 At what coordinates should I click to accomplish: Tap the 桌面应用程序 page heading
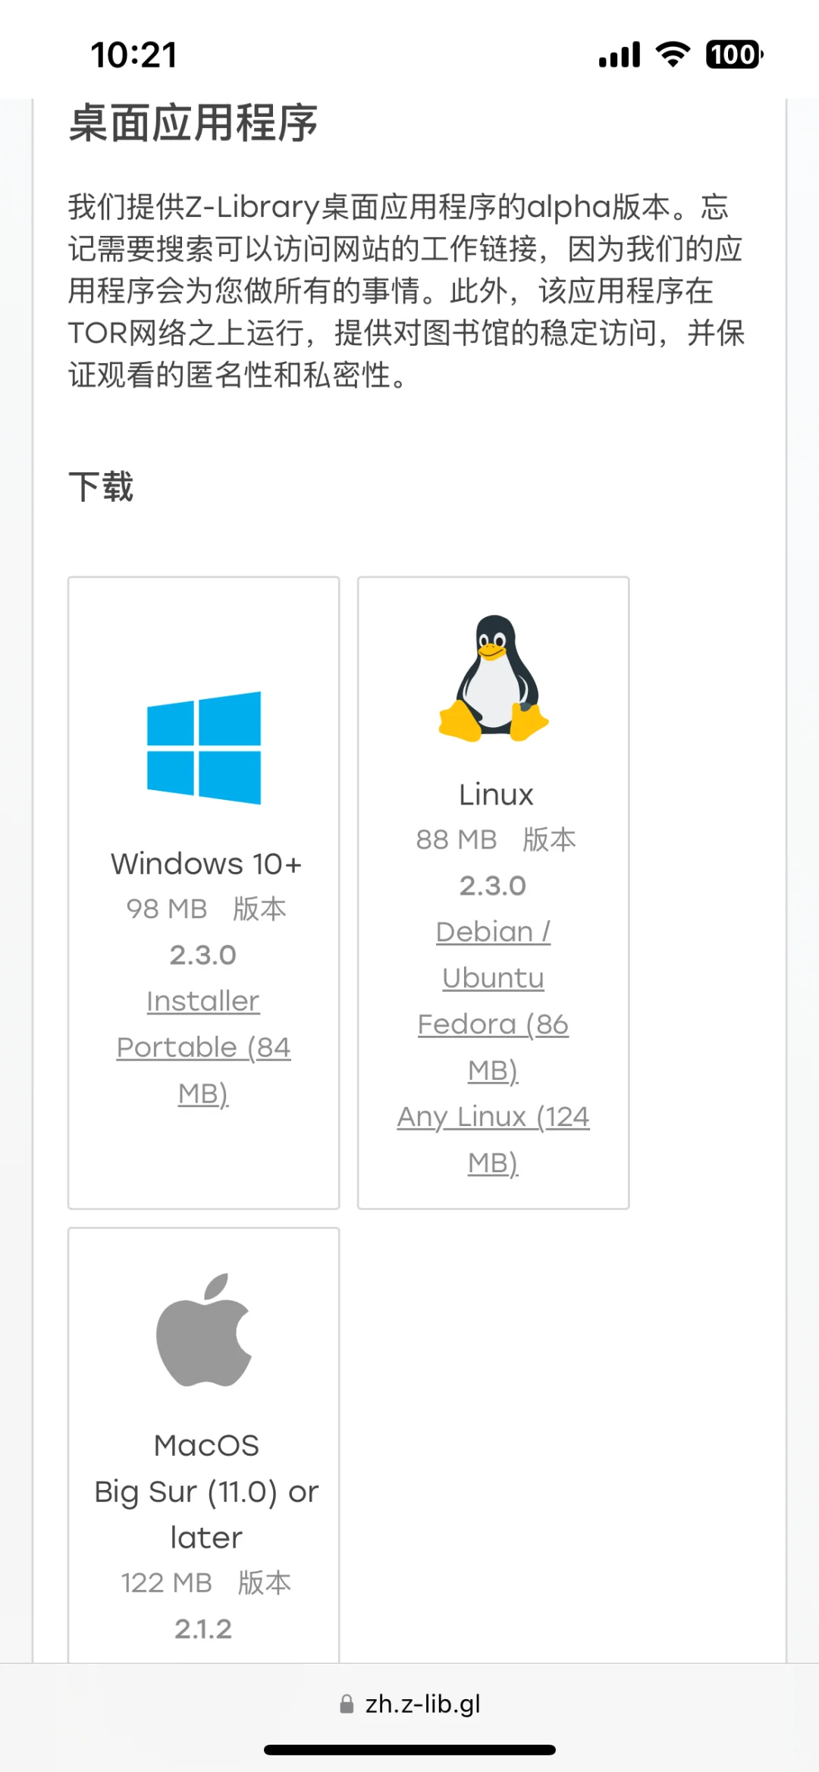click(193, 123)
